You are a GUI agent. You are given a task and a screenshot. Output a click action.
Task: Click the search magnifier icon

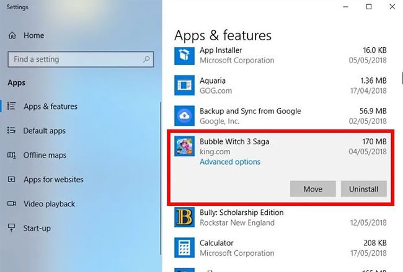pos(146,59)
